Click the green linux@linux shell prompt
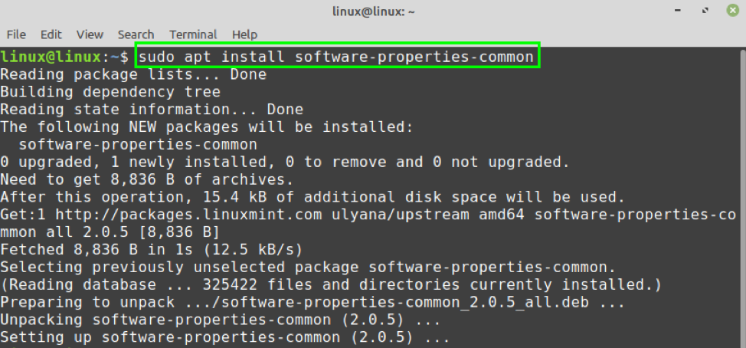Viewport: 746px width, 348px height. (51, 56)
